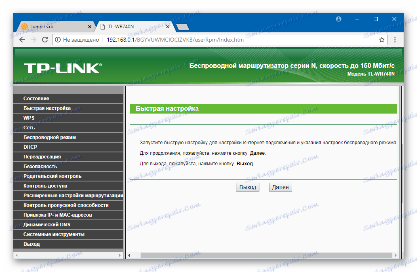
Task: Open Динамический DNS settings
Action: 68,225
